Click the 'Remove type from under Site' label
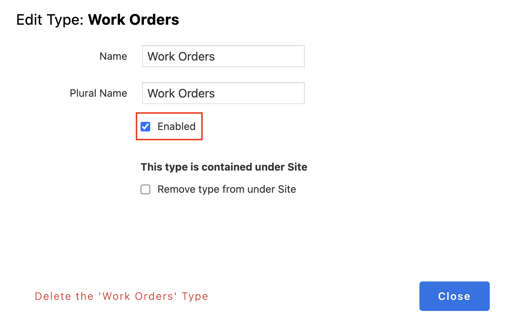 coord(227,189)
